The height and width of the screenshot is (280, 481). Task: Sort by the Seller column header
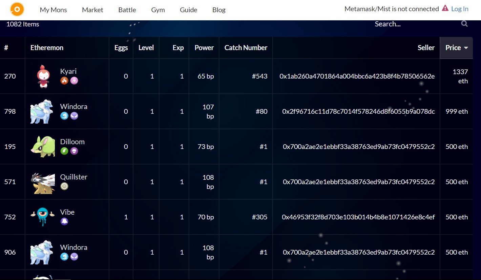(426, 48)
